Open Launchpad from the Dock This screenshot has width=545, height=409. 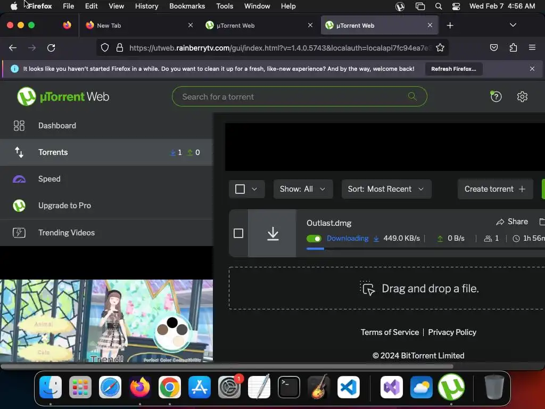click(x=80, y=387)
